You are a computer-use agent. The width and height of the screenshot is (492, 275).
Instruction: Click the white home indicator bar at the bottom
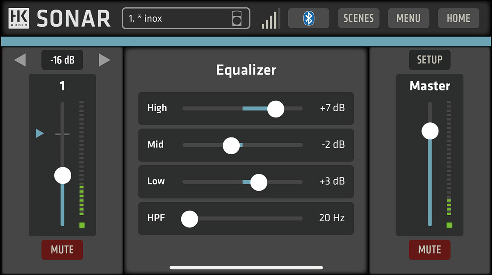[246, 268]
